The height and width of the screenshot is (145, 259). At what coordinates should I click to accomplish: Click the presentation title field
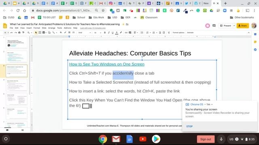65,24
